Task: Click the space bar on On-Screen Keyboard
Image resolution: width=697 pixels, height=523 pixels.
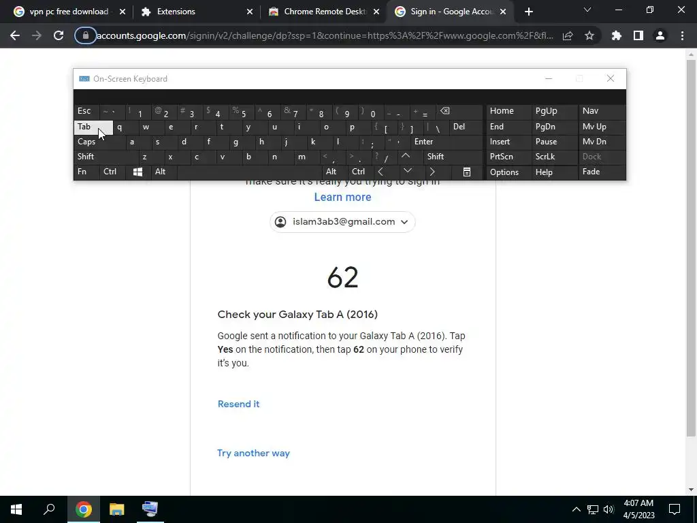Action: pyautogui.click(x=249, y=172)
